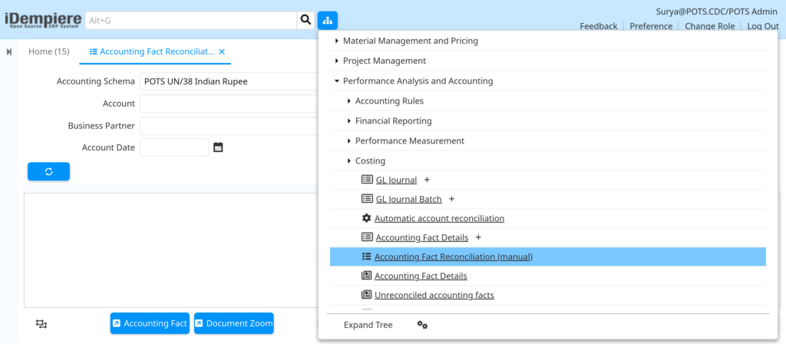Close the Accounting Fact Reconciliation tab

[x=222, y=51]
